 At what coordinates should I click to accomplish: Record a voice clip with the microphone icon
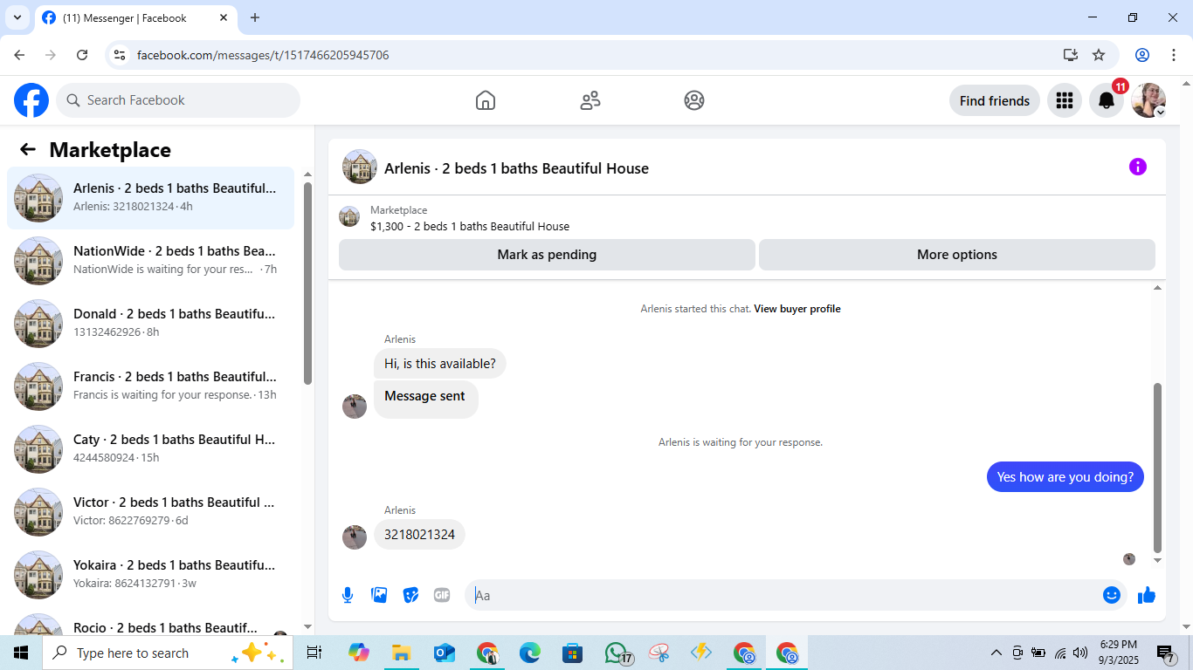point(348,595)
